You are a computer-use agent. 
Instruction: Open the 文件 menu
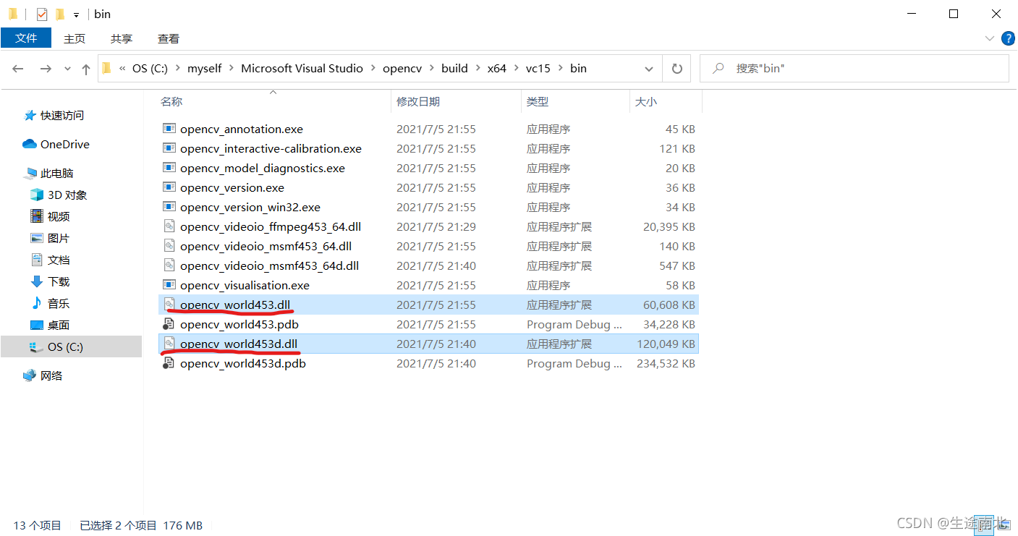tap(26, 38)
